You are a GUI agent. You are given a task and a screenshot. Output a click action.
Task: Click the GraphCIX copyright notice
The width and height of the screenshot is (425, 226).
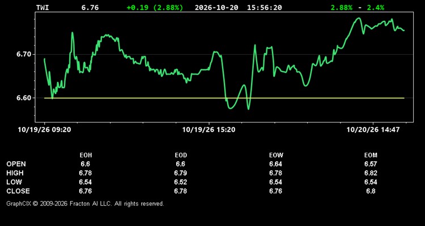[x=85, y=203]
